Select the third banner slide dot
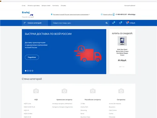The image size is (157, 118). pyautogui.click(x=30, y=71)
